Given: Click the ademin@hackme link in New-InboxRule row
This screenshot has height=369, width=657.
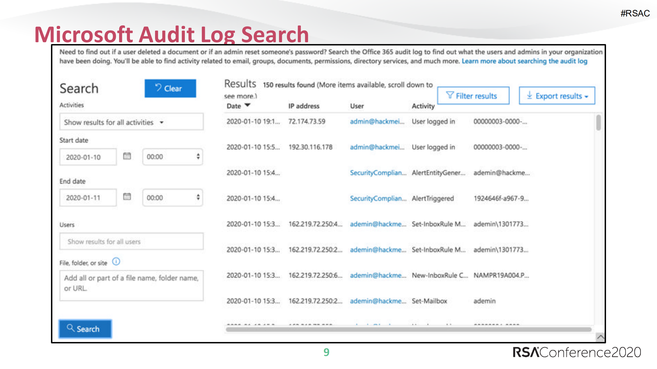Looking at the screenshot, I should [x=377, y=275].
